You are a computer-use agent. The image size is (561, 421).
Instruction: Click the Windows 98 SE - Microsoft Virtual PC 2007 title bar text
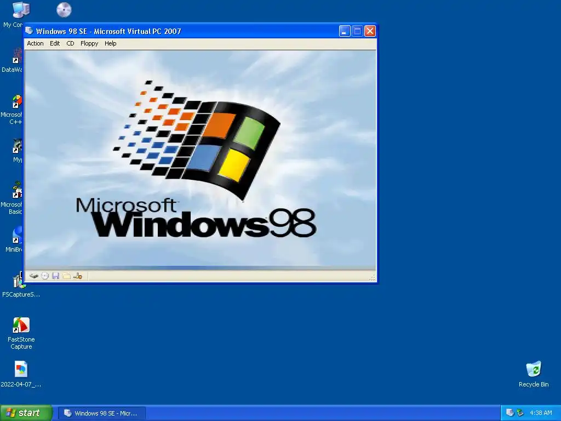pos(108,31)
